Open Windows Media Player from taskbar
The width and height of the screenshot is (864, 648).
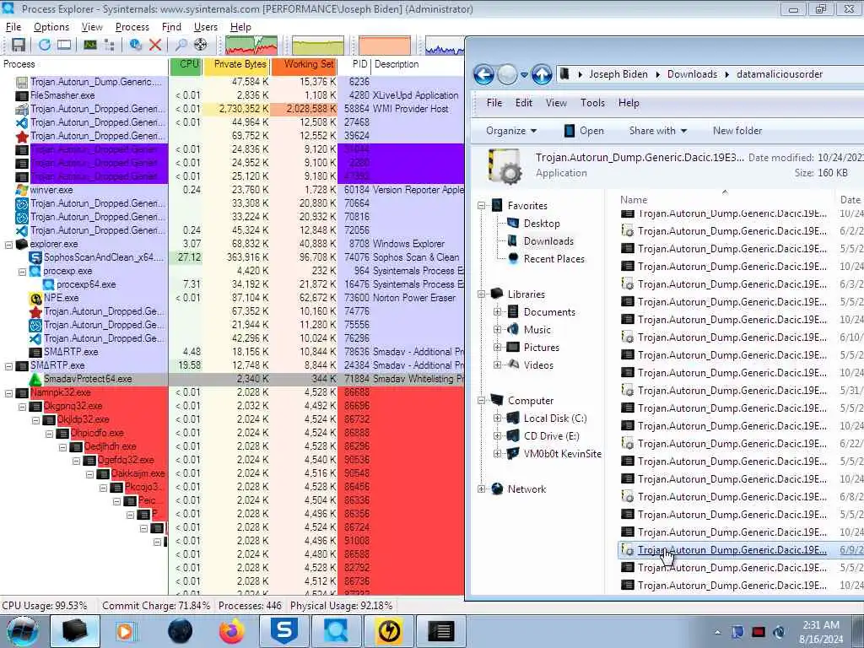click(125, 631)
